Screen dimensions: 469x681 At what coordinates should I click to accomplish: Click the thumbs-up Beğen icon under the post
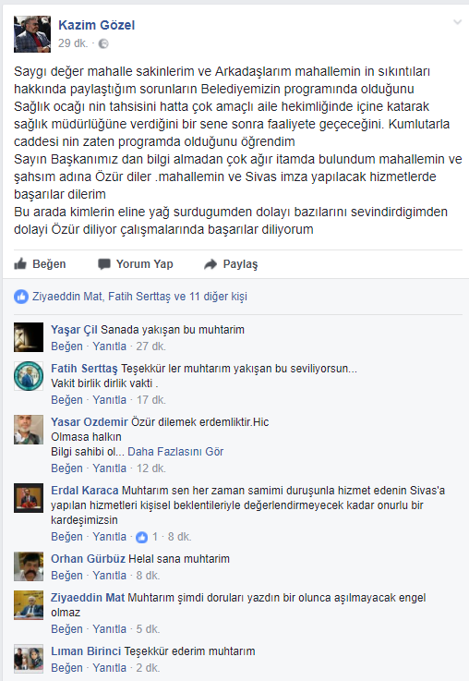[x=20, y=263]
